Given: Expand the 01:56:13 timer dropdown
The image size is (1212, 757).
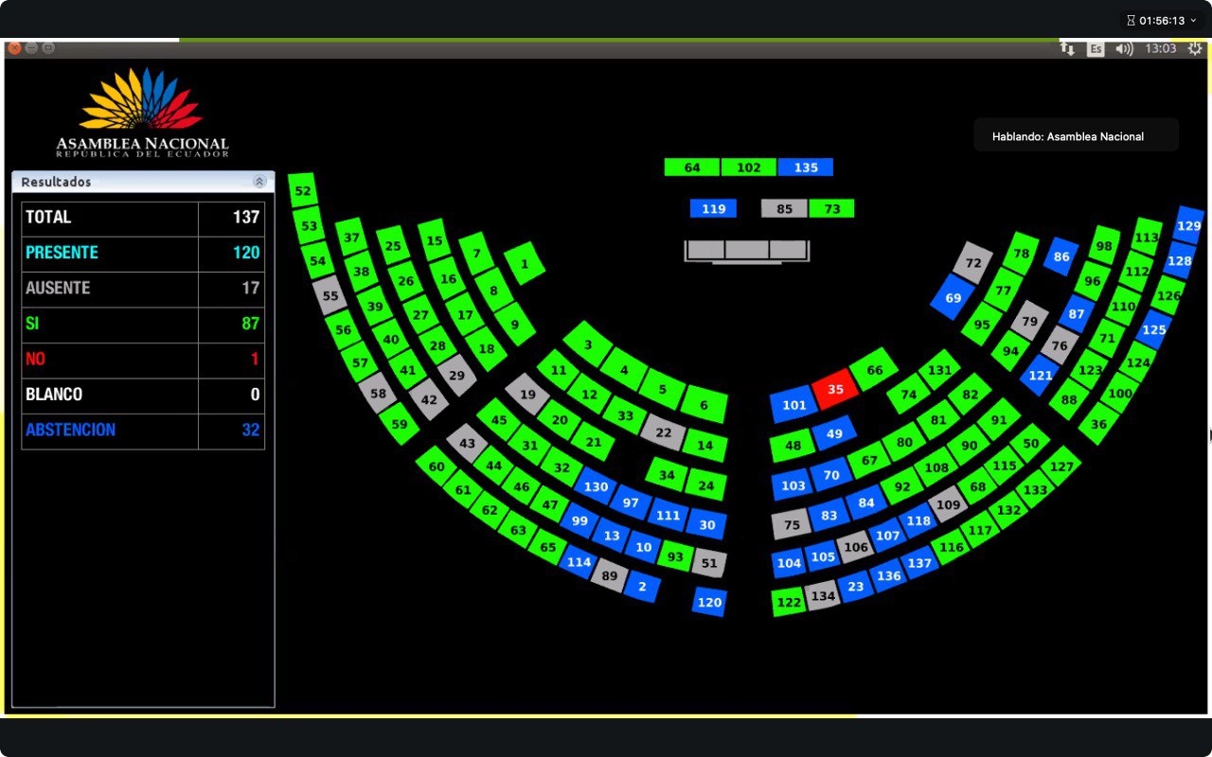Looking at the screenshot, I should coord(1192,20).
